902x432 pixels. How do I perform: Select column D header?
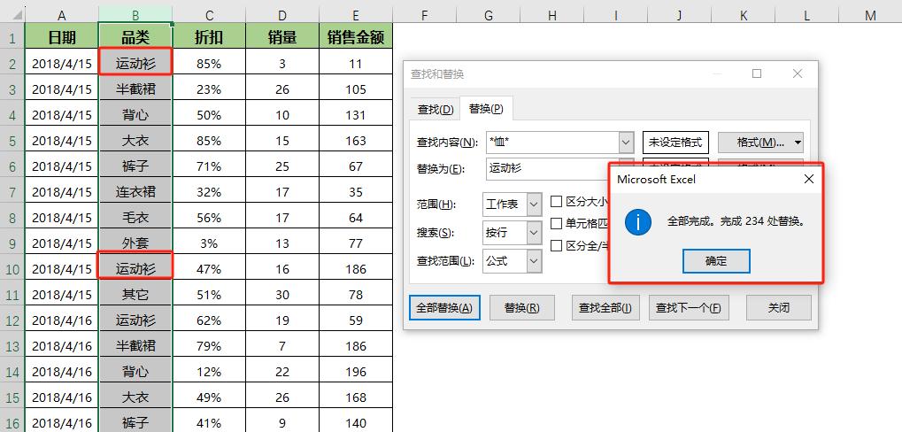pos(281,15)
